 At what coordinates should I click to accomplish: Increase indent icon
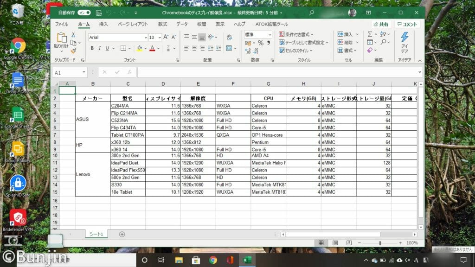[x=218, y=48]
